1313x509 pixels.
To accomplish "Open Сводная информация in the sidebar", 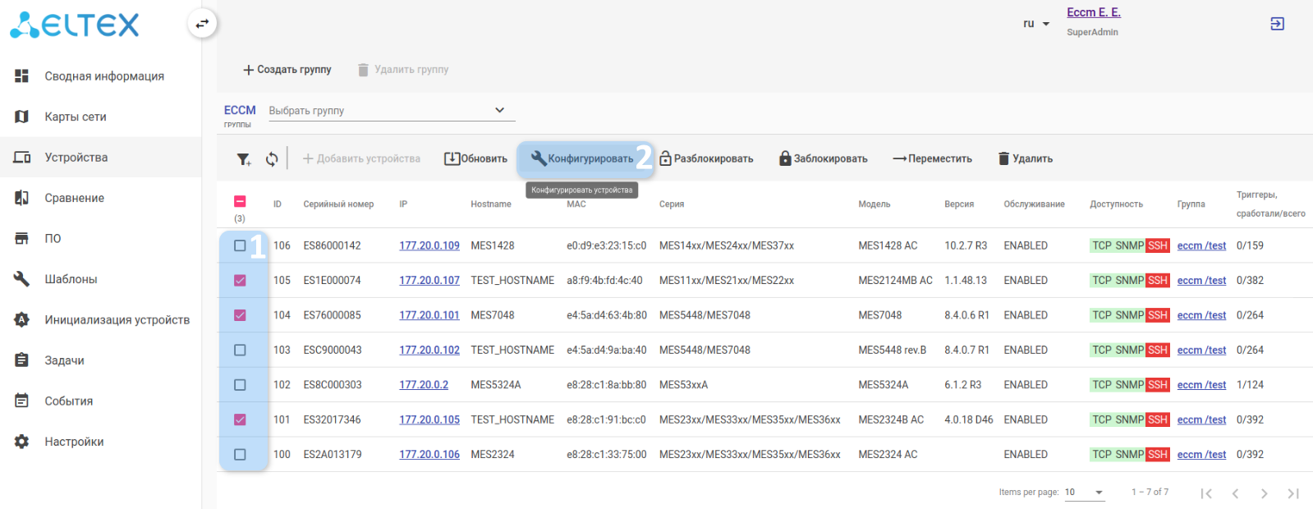I will [104, 76].
